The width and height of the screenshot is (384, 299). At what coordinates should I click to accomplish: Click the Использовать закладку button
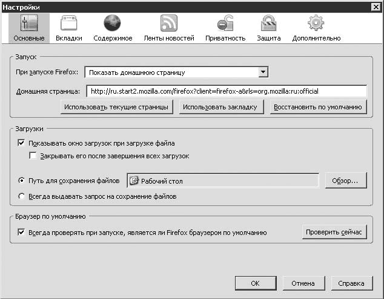coord(220,108)
